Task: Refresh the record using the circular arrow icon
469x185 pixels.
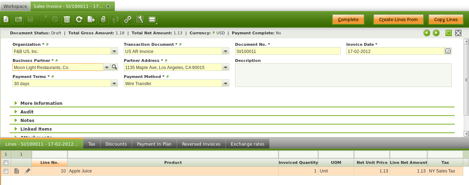Action: (x=79, y=20)
